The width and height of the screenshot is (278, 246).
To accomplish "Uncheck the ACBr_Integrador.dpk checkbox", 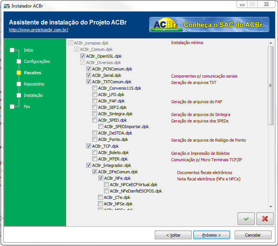I will 89,165.
